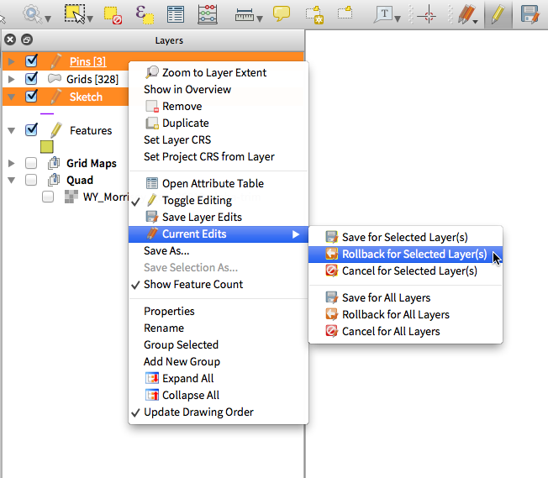Open Properties from the context menu
Viewport: 548px width, 478px height.
pos(169,311)
